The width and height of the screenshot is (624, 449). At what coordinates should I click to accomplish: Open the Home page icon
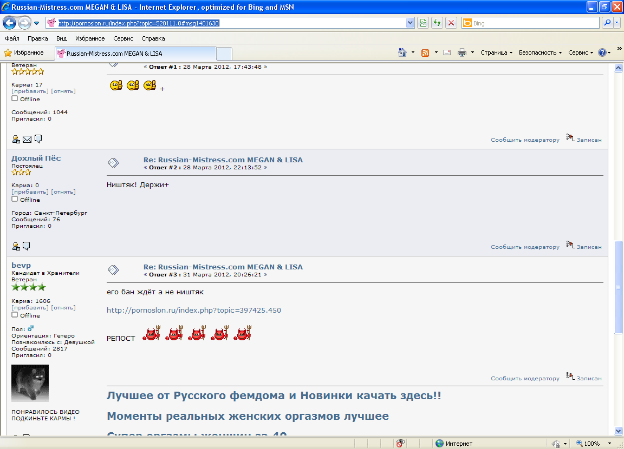pos(402,52)
